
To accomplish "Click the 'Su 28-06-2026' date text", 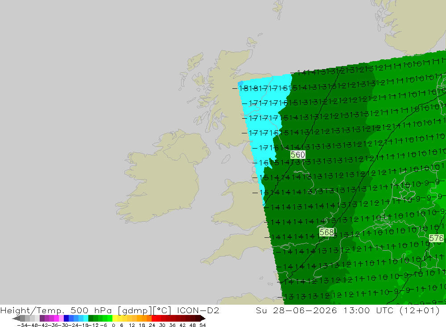I will [x=297, y=310].
